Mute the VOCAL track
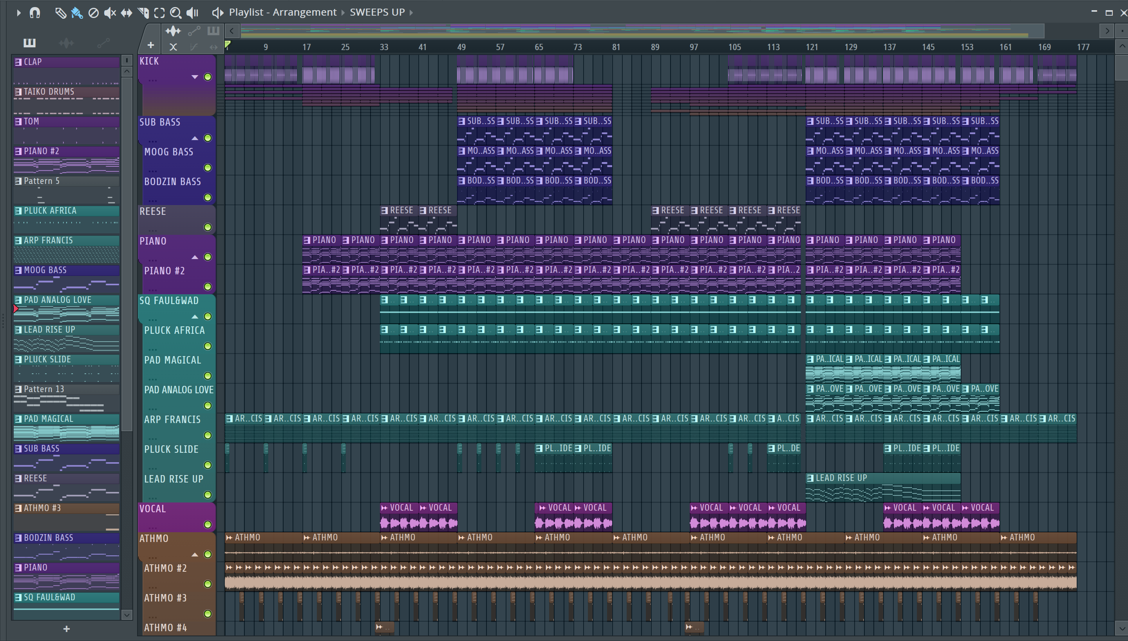Viewport: 1128px width, 641px height. click(208, 525)
